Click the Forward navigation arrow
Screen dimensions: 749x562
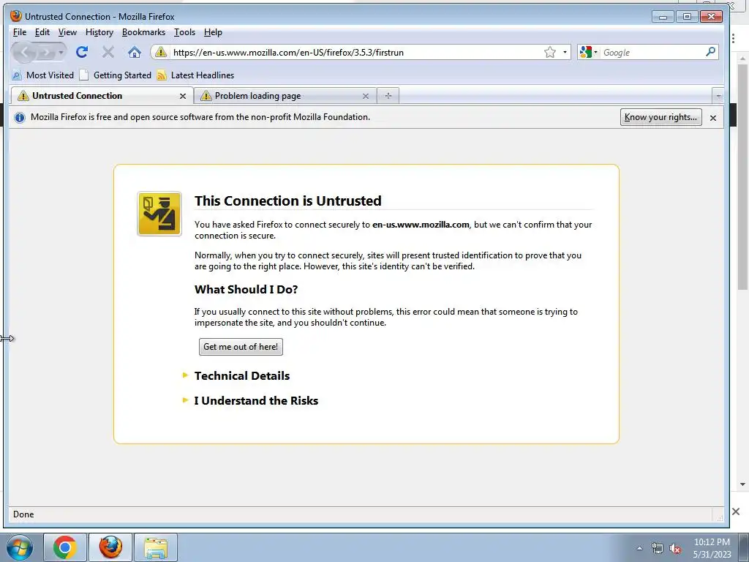pyautogui.click(x=45, y=53)
